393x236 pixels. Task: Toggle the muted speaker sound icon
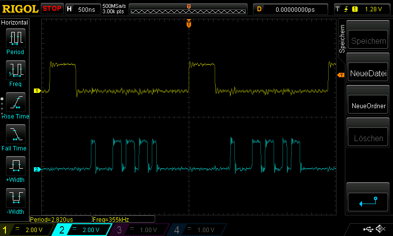click(380, 229)
